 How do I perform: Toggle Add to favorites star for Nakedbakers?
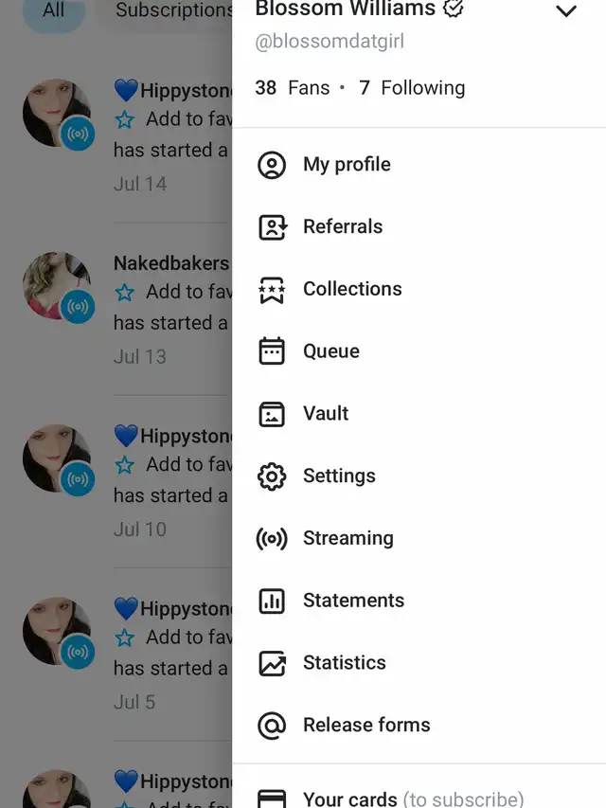click(125, 293)
